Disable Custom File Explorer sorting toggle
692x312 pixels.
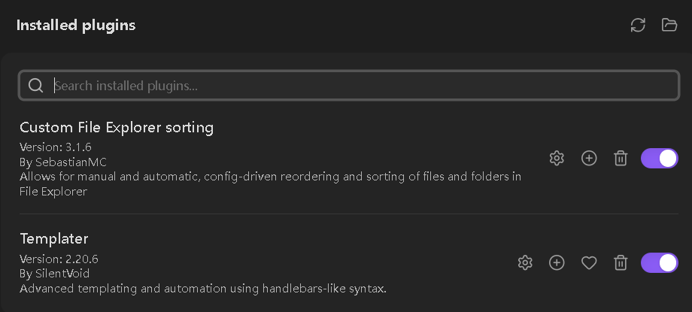[x=660, y=158]
